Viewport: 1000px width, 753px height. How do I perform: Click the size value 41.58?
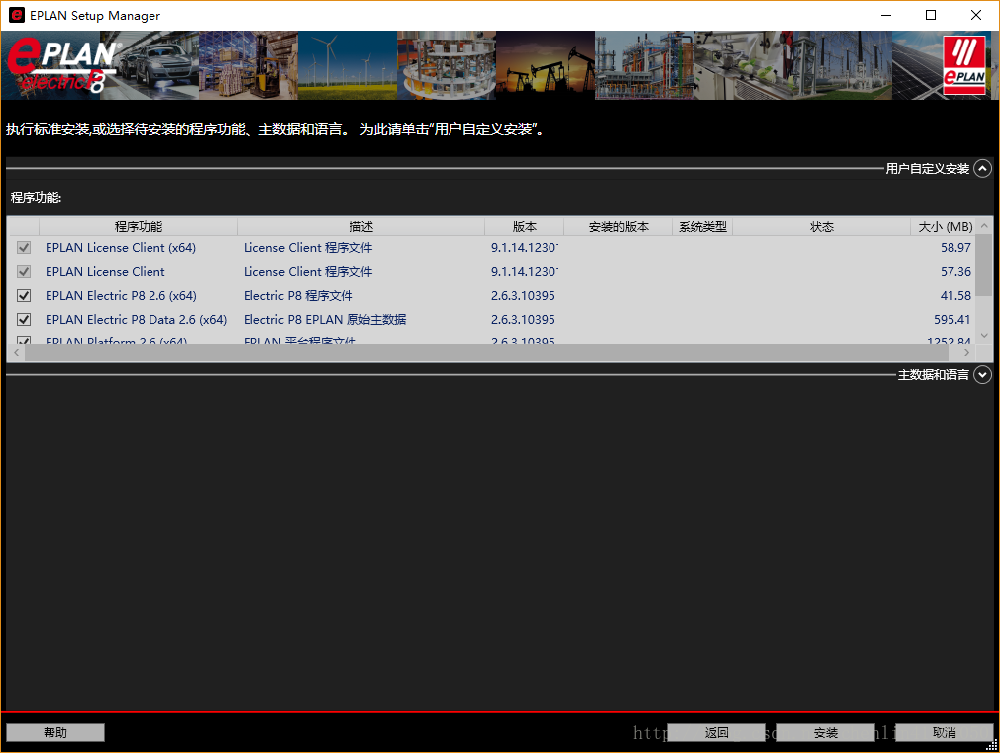pyautogui.click(x=955, y=295)
